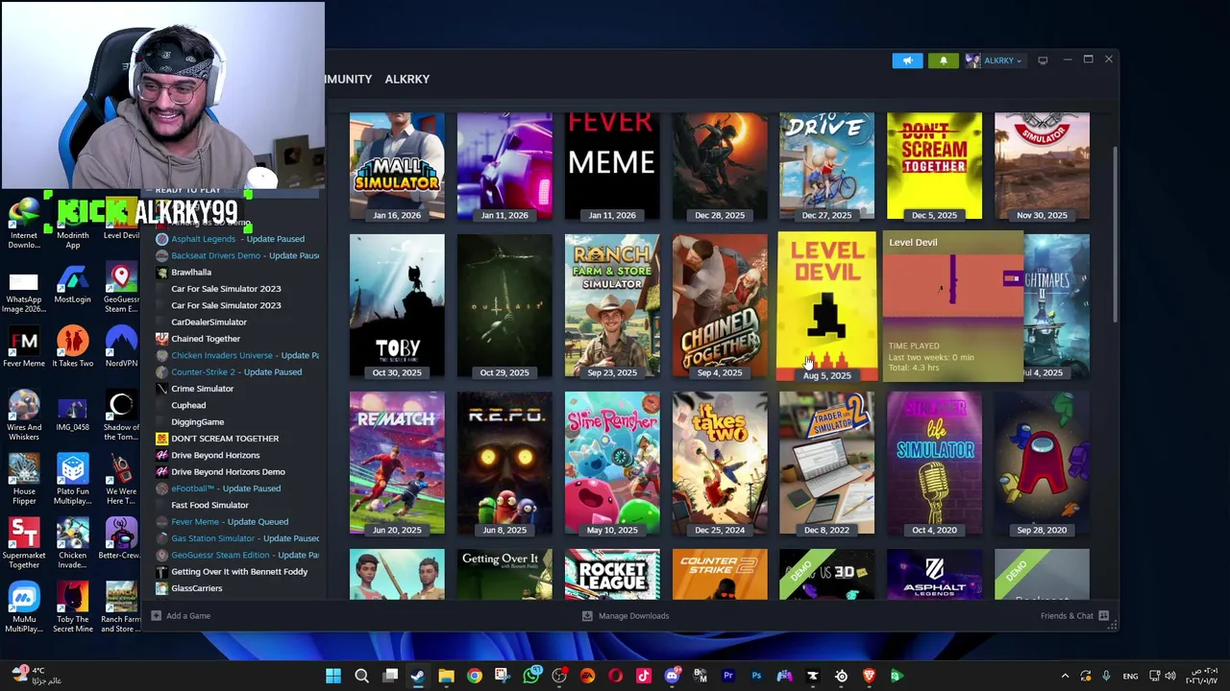
Task: Select Fast Food Simulator in library list
Action: (x=209, y=505)
